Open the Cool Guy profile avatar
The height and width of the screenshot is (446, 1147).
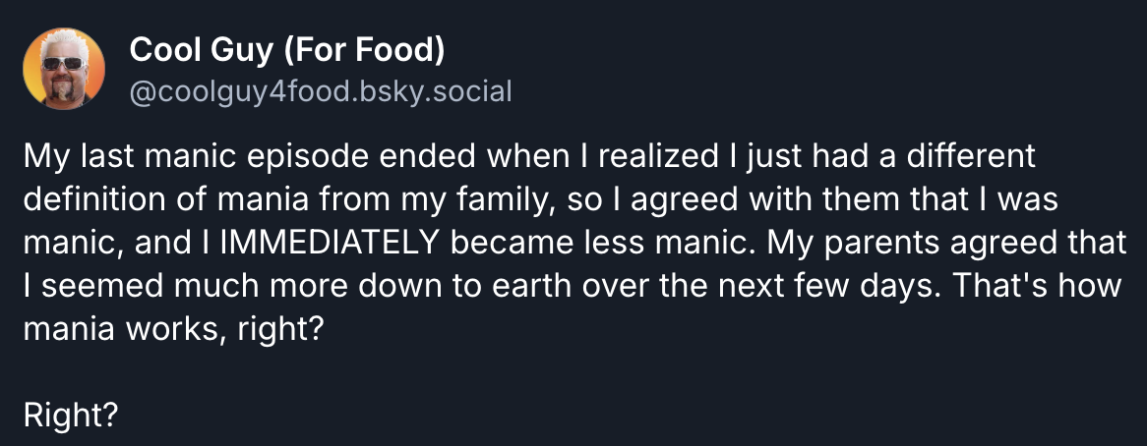64,67
